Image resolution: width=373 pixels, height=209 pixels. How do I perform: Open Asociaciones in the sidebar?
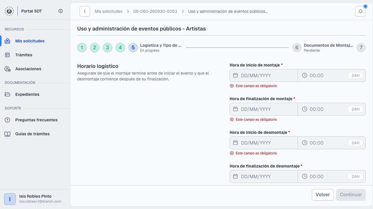pyautogui.click(x=35, y=69)
